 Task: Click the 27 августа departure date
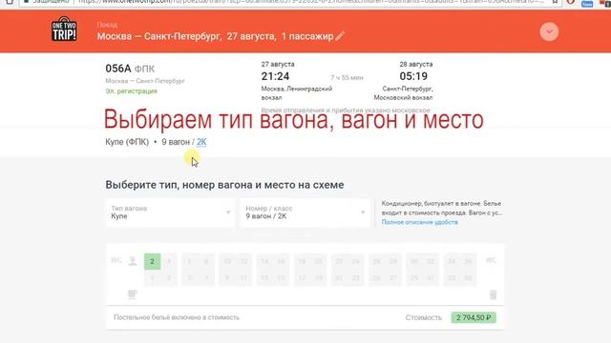(x=278, y=64)
